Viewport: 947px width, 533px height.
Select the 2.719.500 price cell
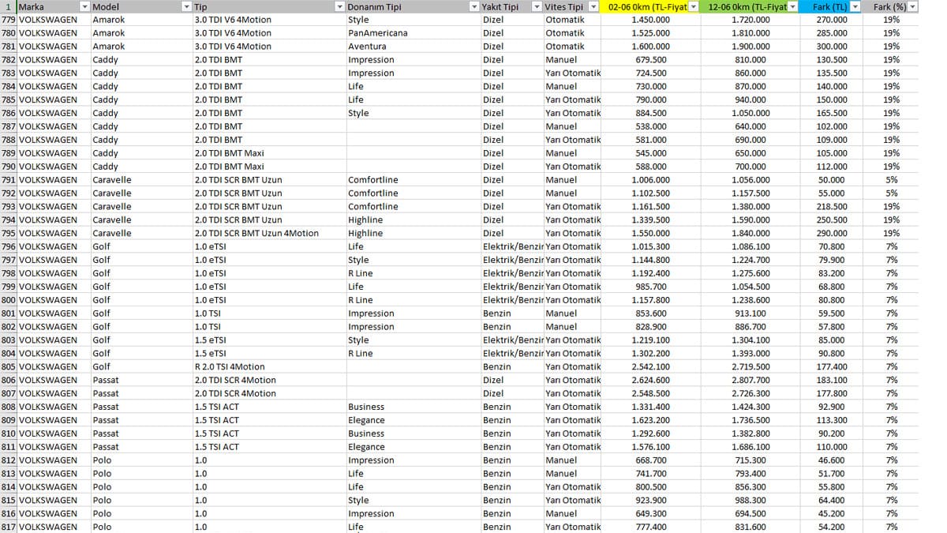tap(750, 366)
